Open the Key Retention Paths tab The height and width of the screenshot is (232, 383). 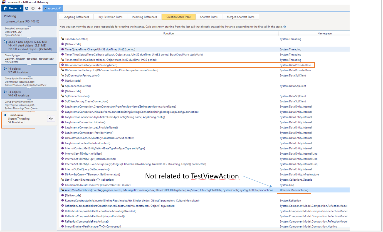[110, 17]
